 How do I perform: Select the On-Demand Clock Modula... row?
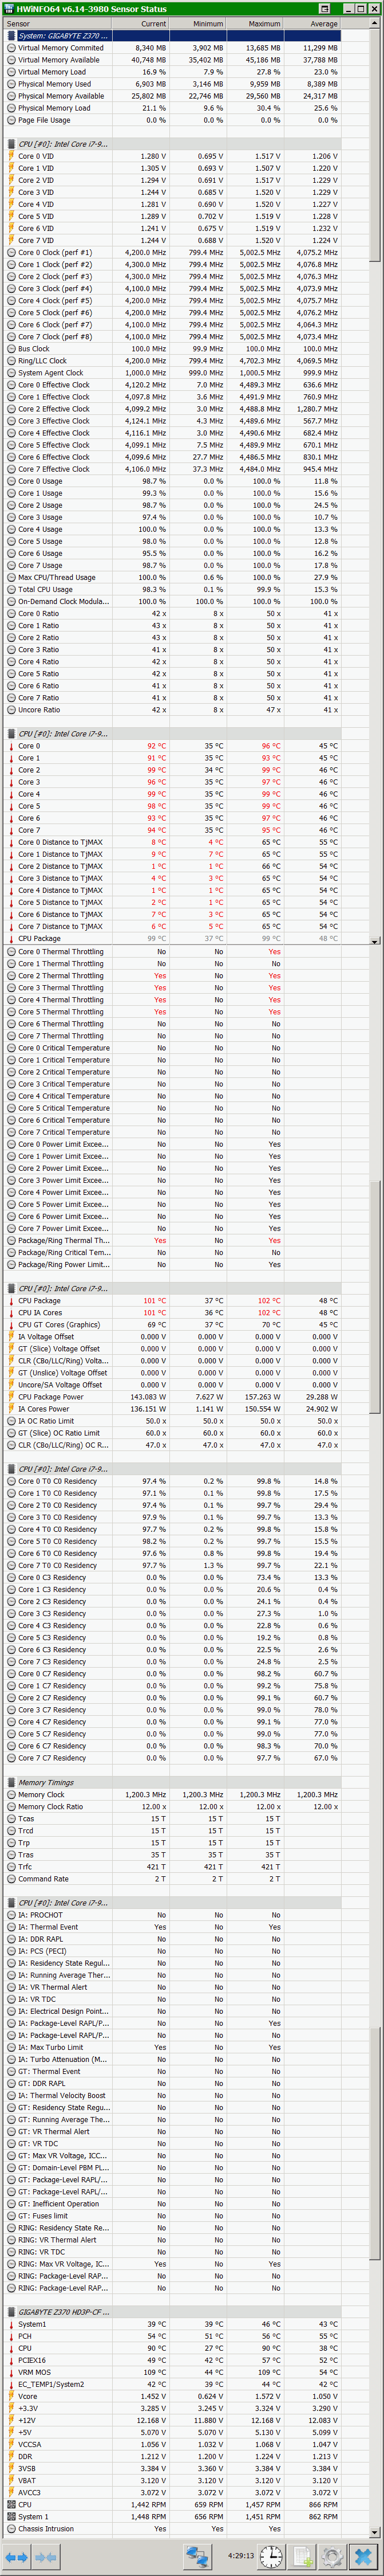click(x=172, y=601)
